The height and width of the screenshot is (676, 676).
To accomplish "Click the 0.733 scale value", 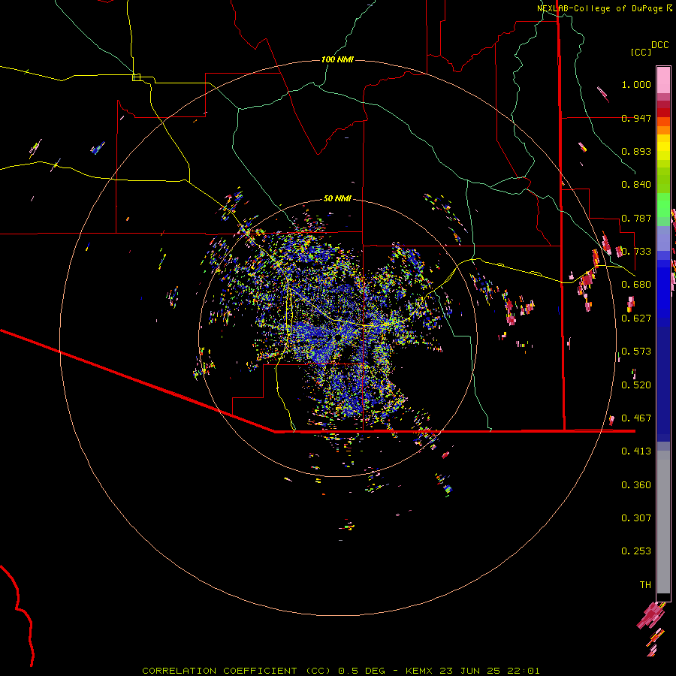I will click(636, 252).
